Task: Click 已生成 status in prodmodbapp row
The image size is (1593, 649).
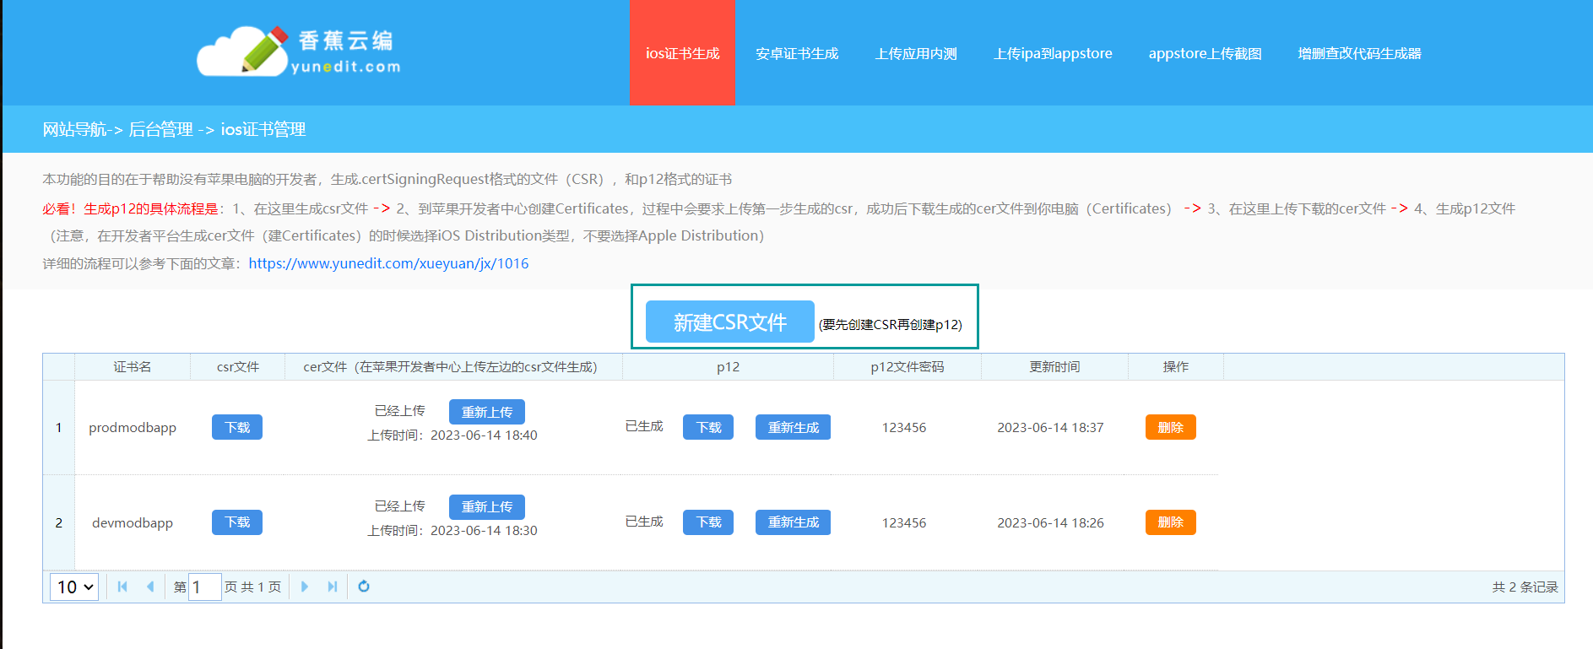Action: click(x=644, y=426)
